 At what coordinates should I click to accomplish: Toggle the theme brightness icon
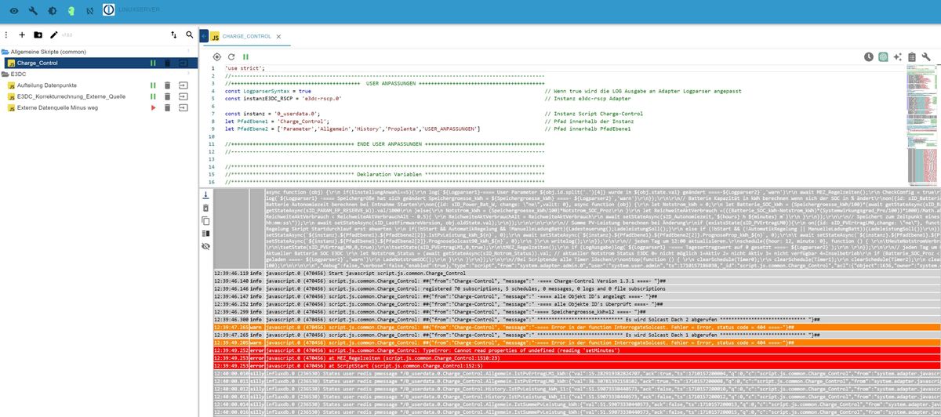tap(52, 11)
